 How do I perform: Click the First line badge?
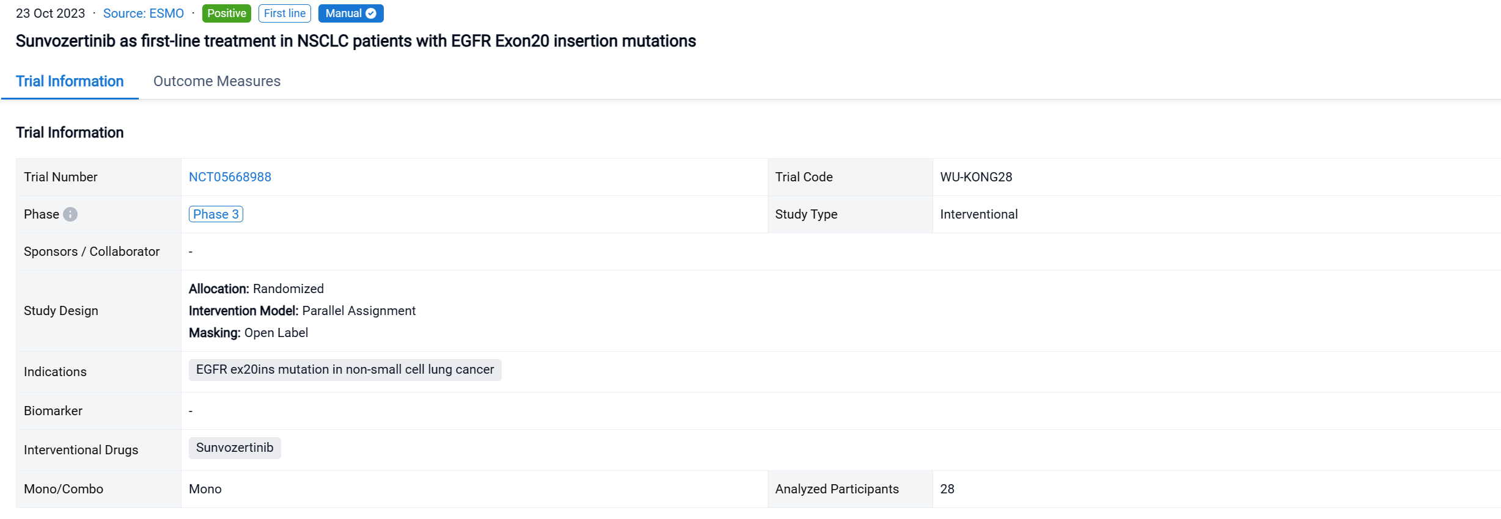[x=284, y=13]
